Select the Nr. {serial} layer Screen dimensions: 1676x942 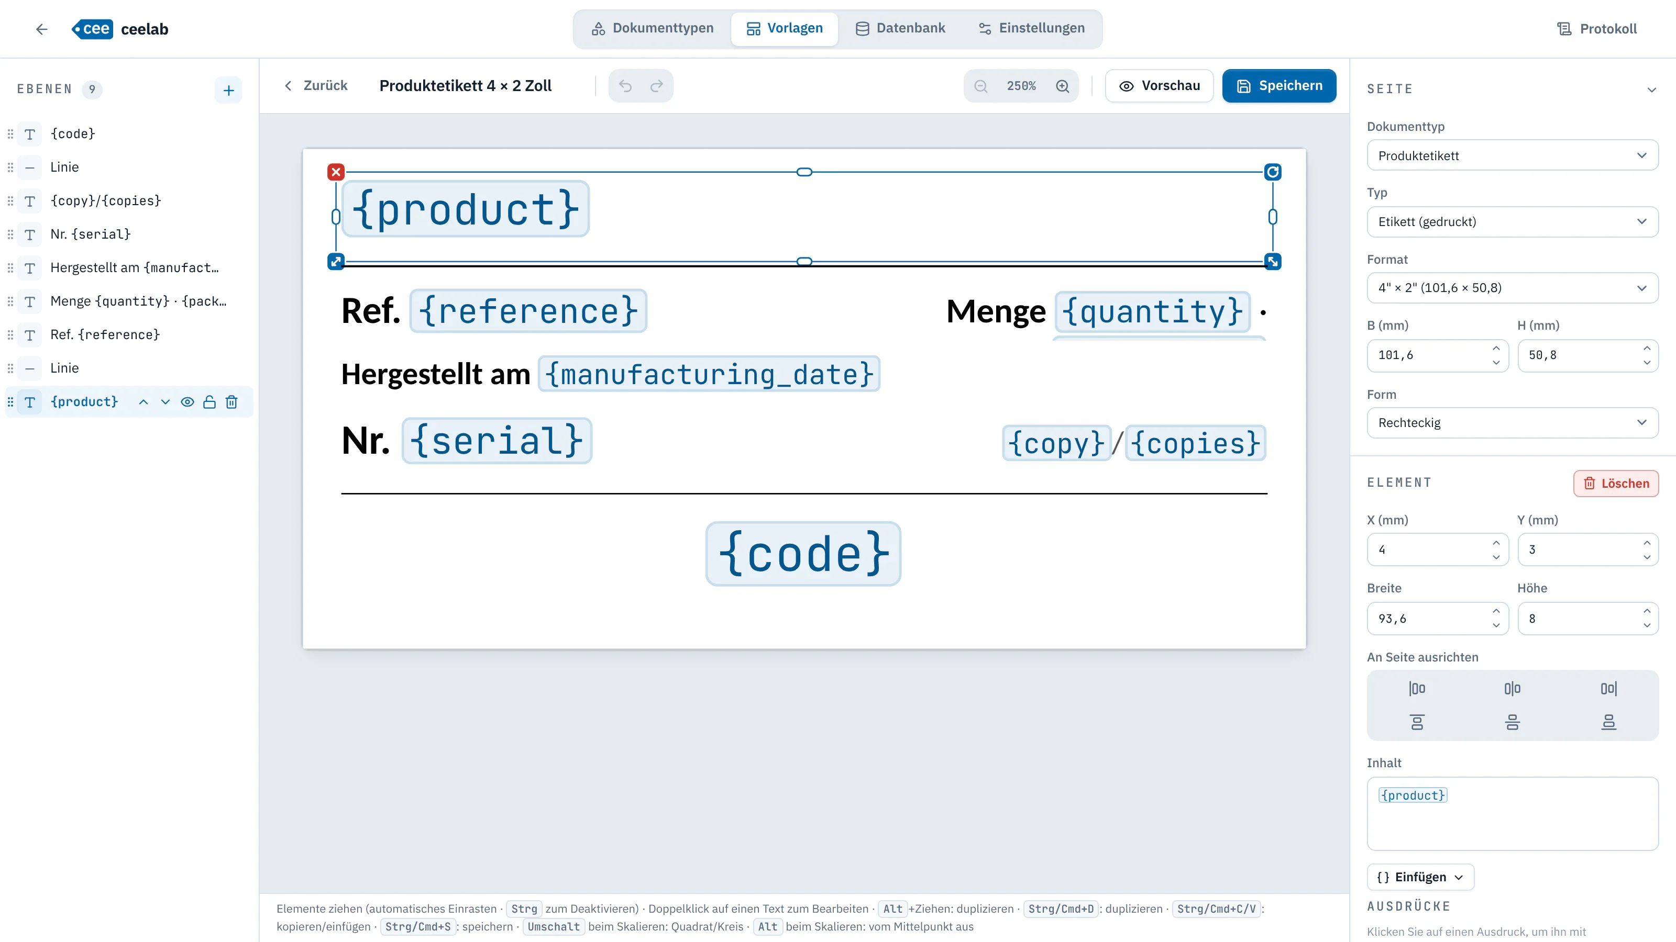tap(128, 234)
